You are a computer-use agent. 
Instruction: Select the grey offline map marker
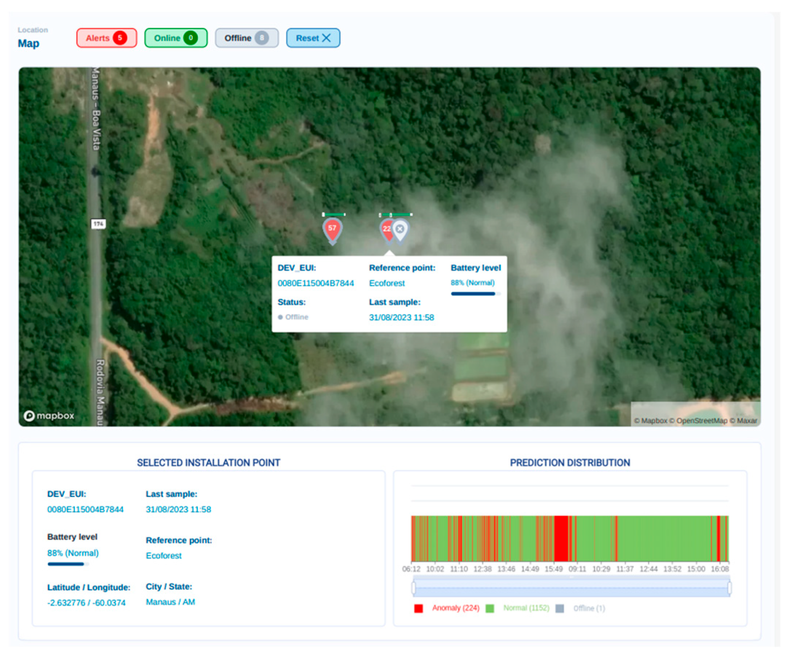[x=401, y=229]
